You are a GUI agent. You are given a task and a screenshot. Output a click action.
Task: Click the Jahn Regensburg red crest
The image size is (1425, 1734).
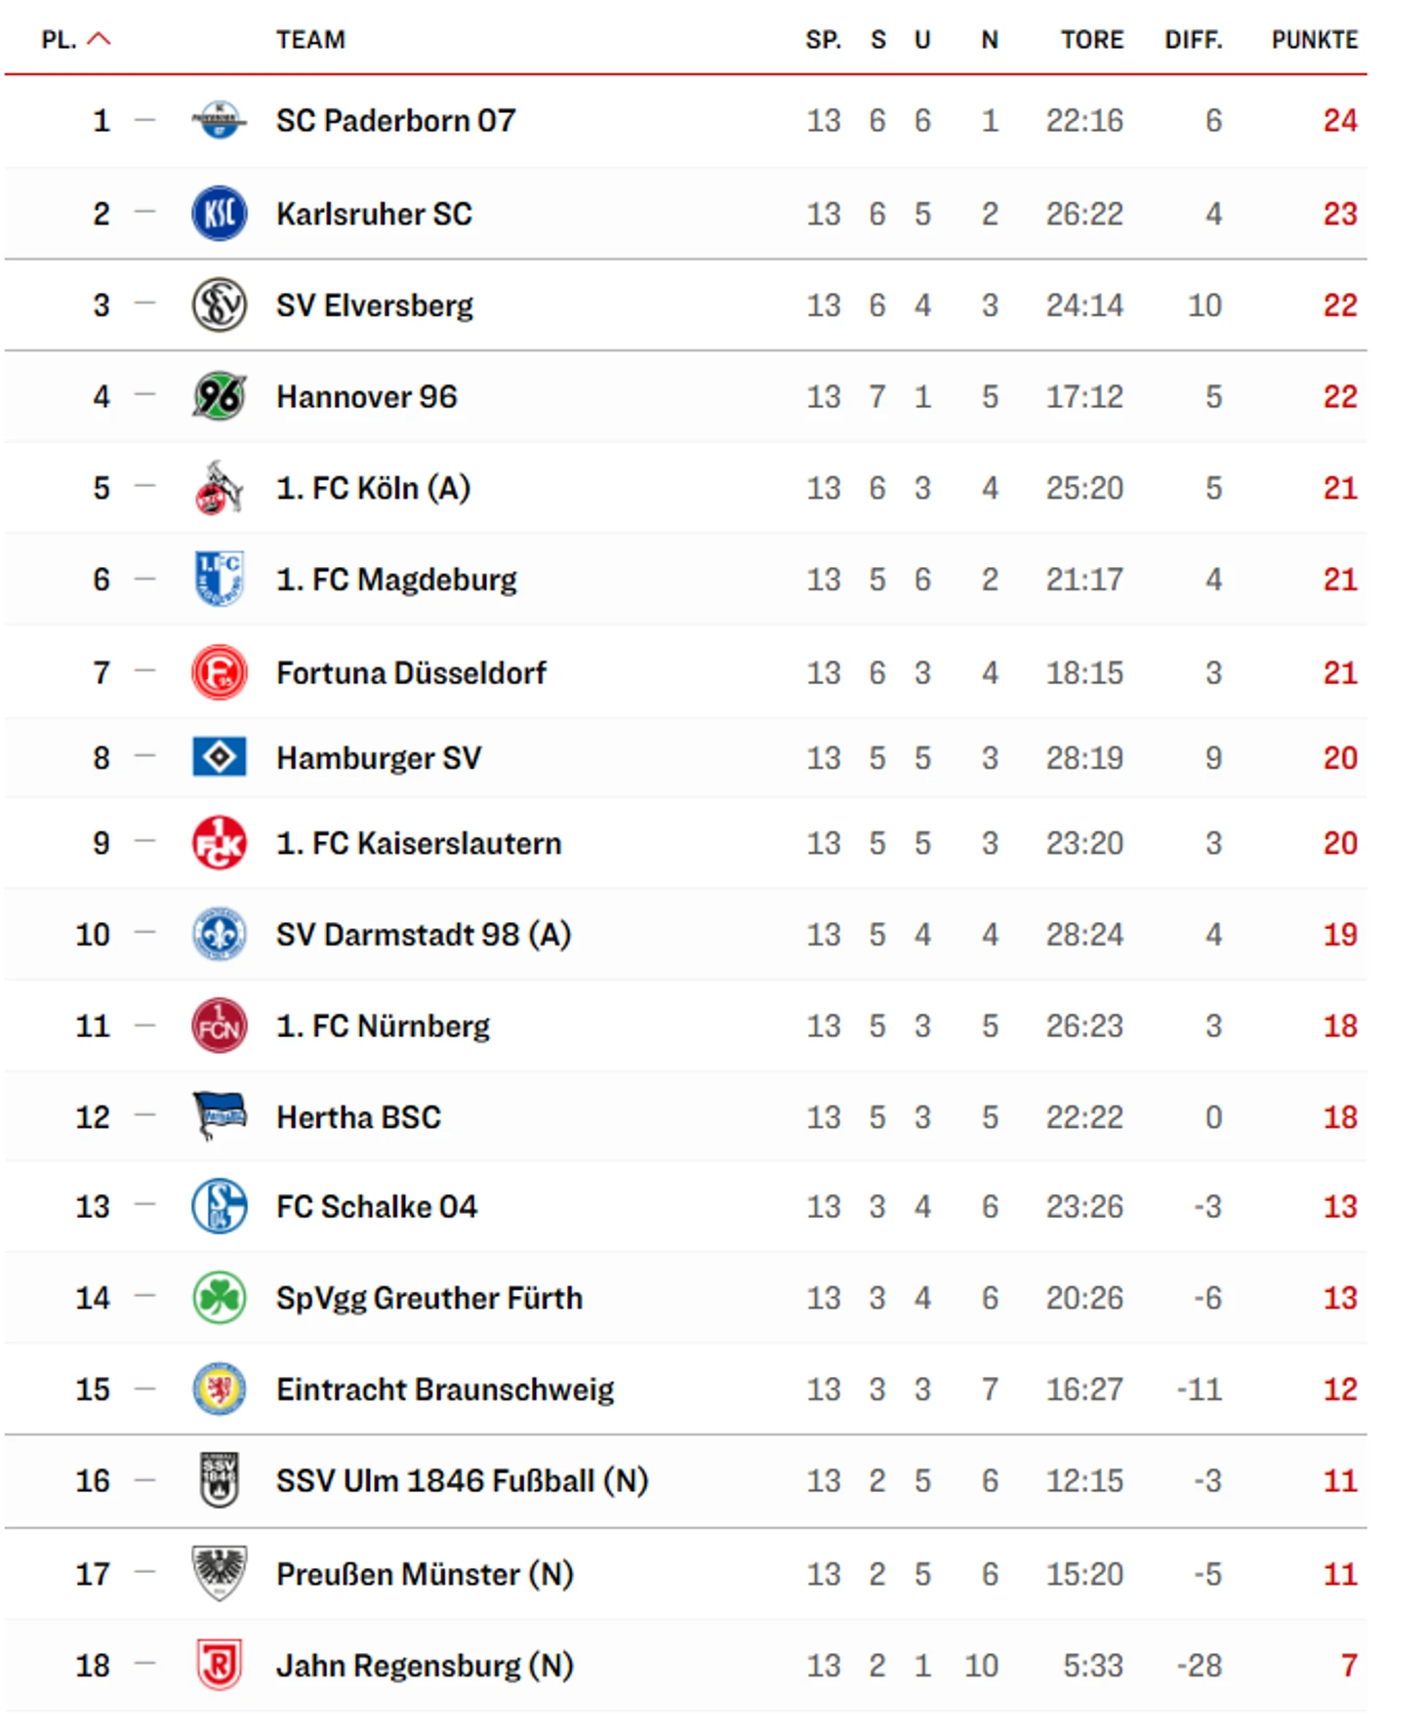(x=219, y=1665)
